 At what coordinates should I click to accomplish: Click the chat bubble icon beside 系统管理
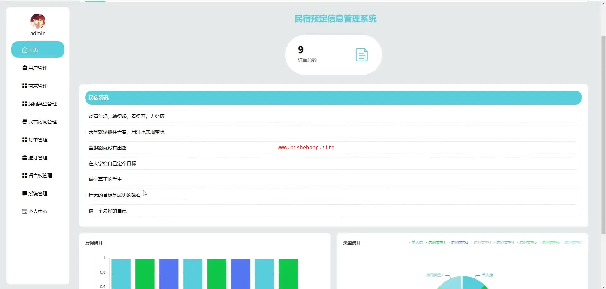coord(25,193)
